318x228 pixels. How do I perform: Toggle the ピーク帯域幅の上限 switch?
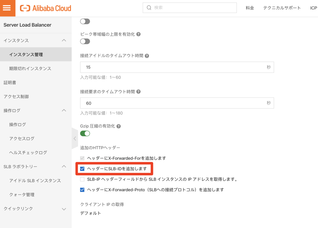pos(85,41)
